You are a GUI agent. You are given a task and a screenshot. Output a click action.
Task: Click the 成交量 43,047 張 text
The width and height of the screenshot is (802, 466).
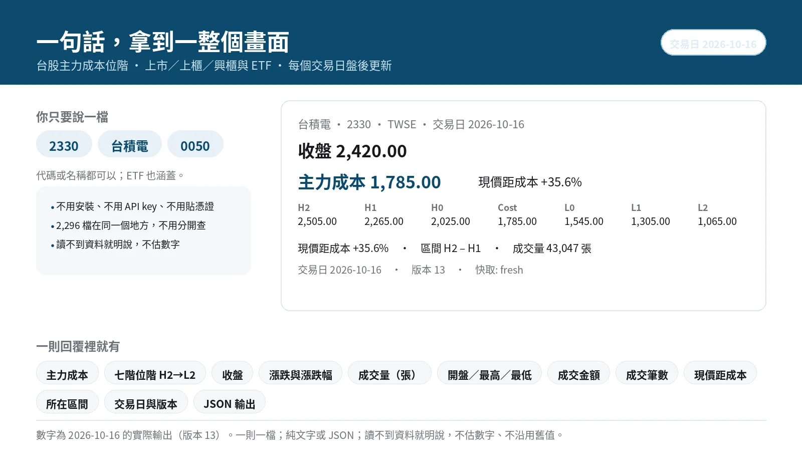[552, 249]
